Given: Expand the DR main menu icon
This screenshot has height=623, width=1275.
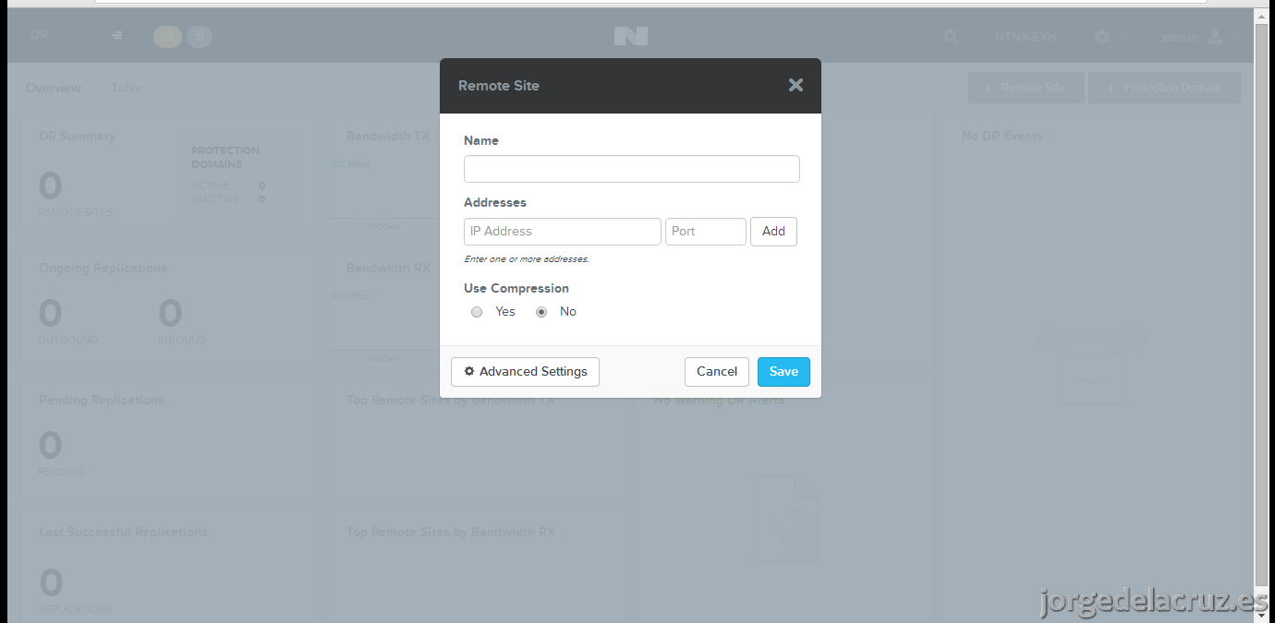Looking at the screenshot, I should (116, 35).
